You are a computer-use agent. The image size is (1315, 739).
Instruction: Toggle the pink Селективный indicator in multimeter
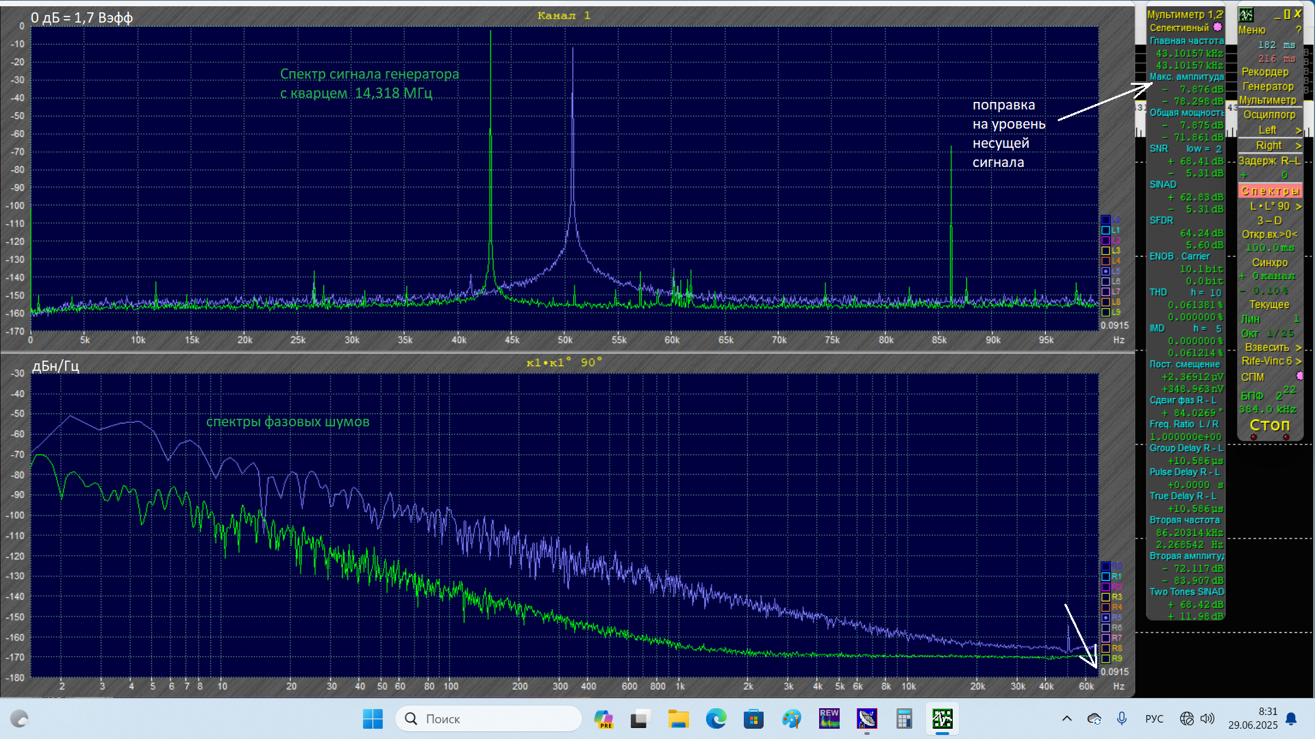coord(1217,27)
